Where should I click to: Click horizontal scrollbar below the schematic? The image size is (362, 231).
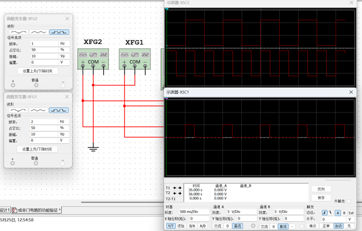(123, 202)
